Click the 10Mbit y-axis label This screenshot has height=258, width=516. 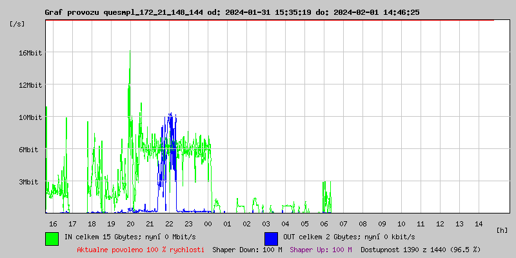tap(30, 117)
